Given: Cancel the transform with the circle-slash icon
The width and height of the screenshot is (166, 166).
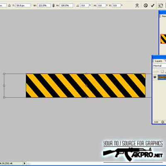Looking at the screenshot, I should [x=146, y=5].
